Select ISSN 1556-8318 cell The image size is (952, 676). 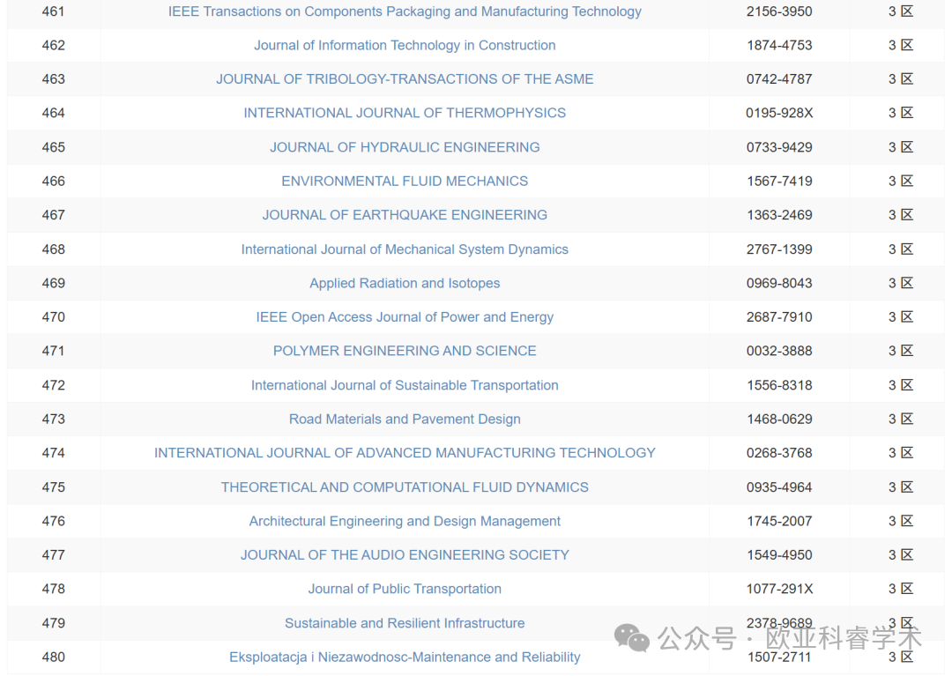point(779,385)
